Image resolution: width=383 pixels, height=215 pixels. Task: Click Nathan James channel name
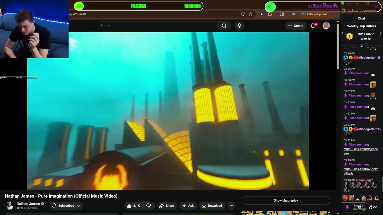[x=28, y=204]
